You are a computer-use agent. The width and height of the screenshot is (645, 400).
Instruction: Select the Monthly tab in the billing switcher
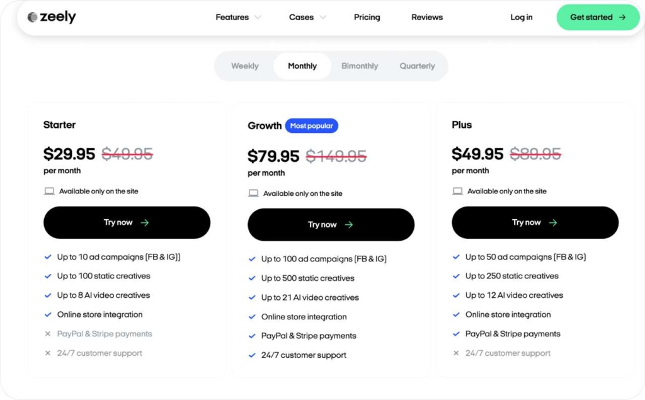[x=302, y=66]
